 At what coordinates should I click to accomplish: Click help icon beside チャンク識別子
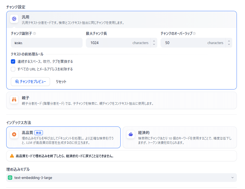[x=34, y=33]
